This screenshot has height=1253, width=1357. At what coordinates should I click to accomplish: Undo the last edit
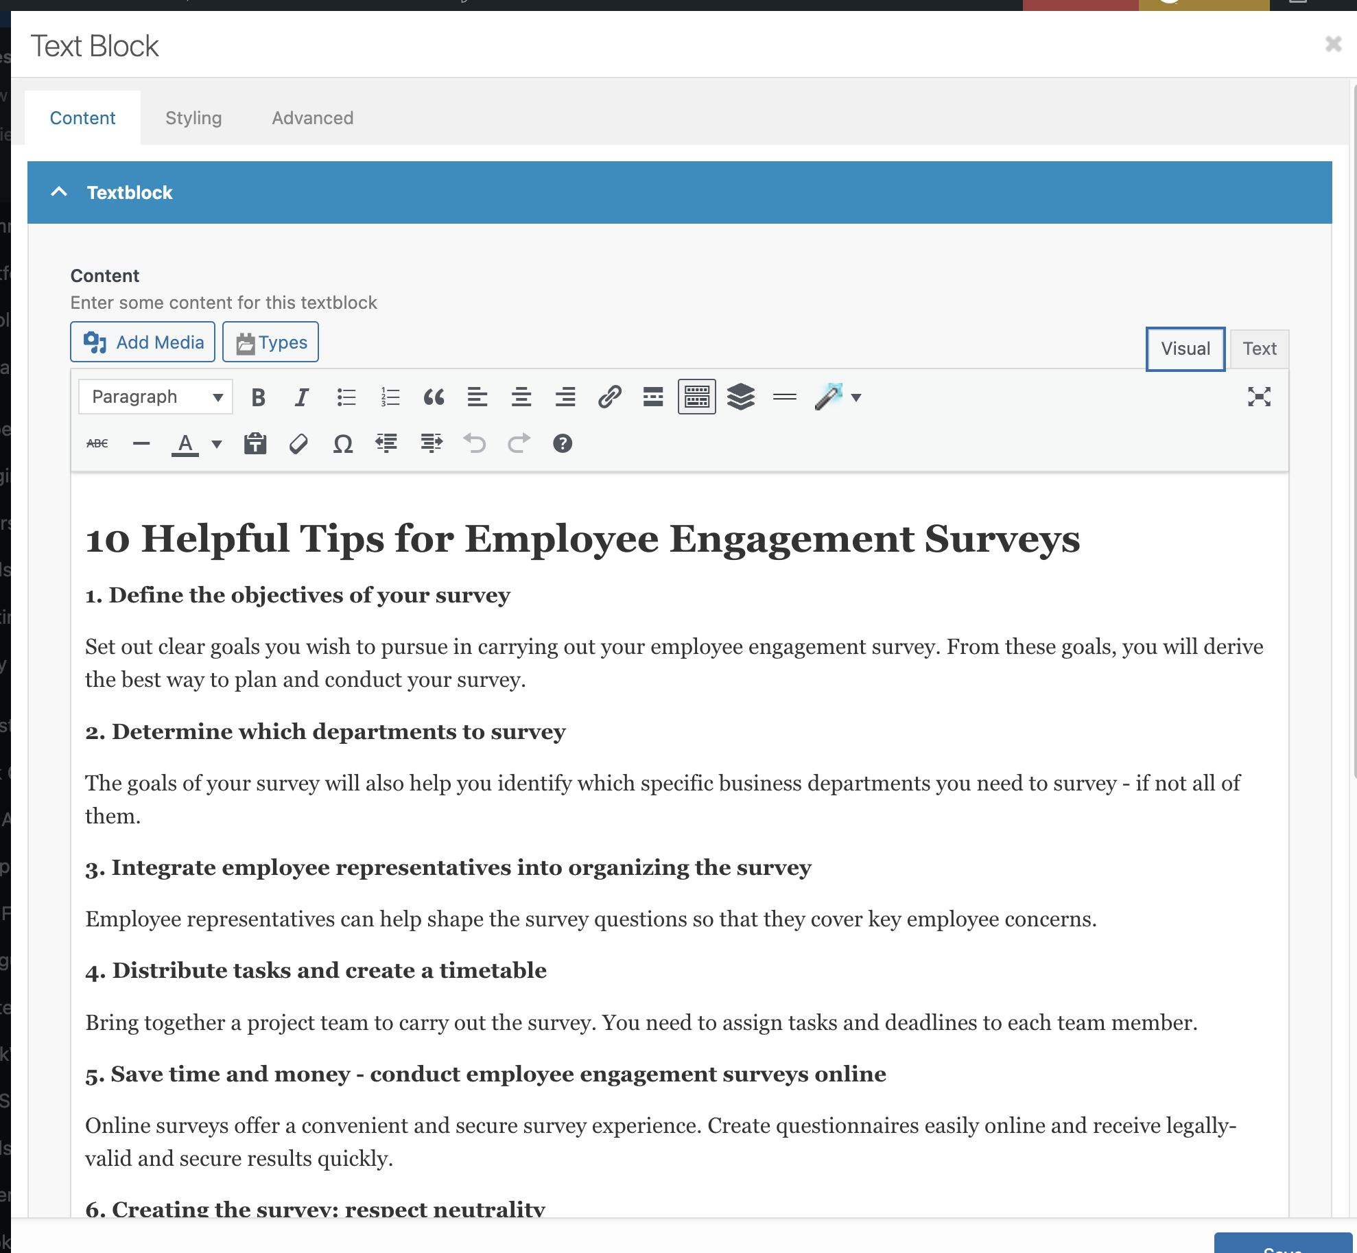click(x=475, y=444)
